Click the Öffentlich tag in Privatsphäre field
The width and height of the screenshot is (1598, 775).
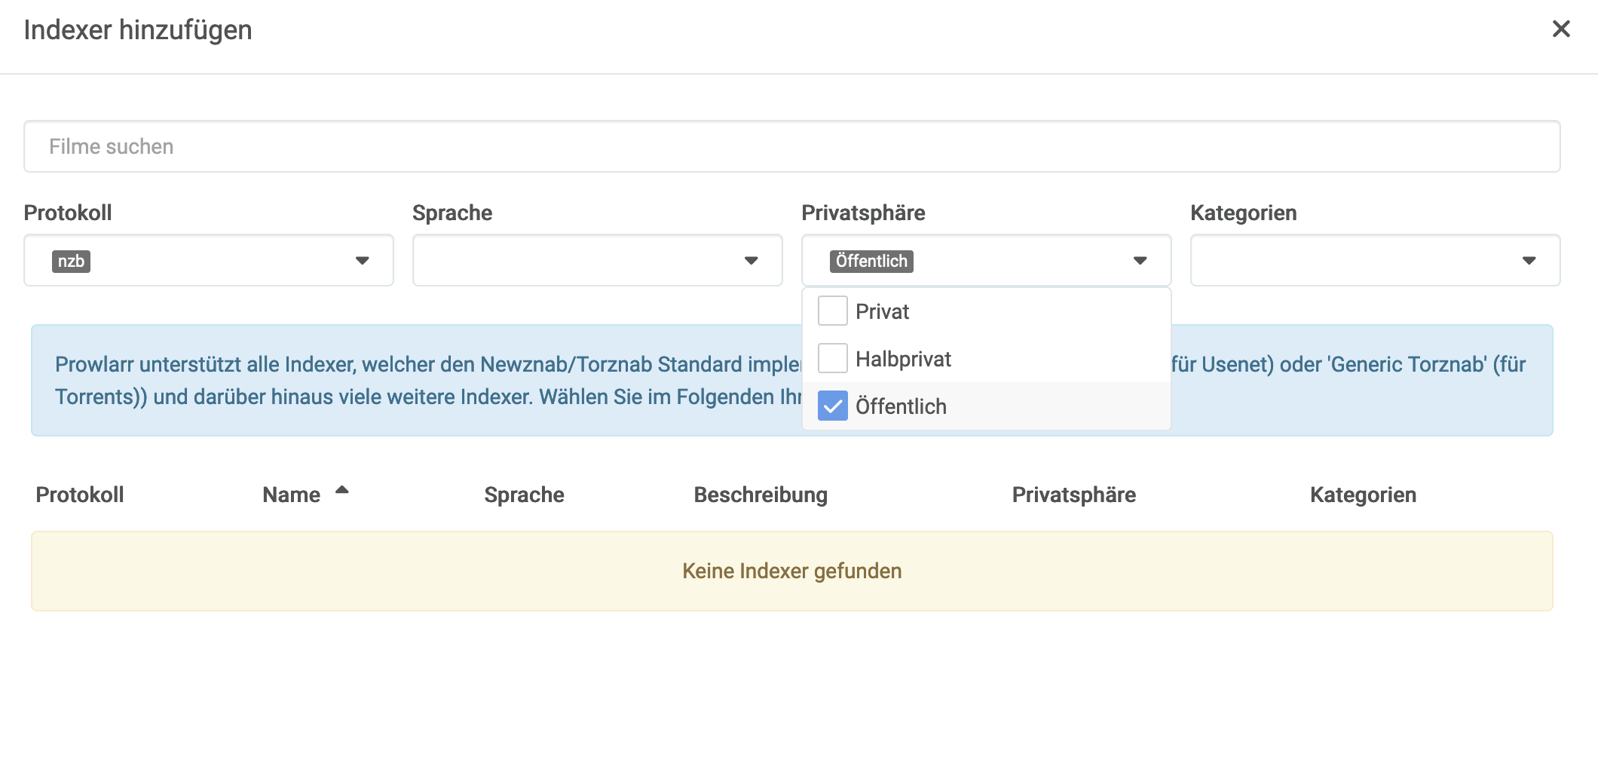pos(871,262)
